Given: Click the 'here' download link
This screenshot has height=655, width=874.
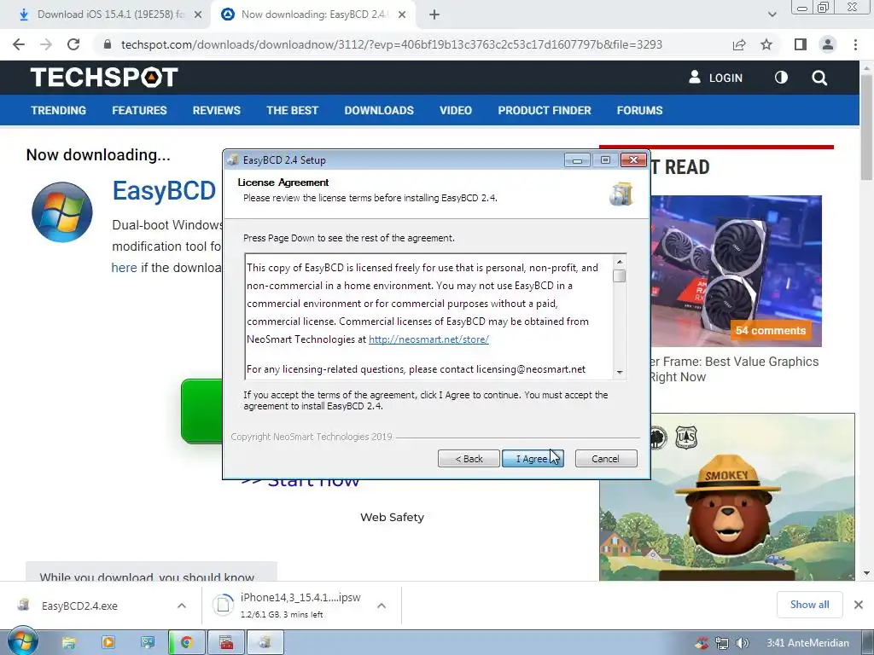Looking at the screenshot, I should (x=124, y=268).
